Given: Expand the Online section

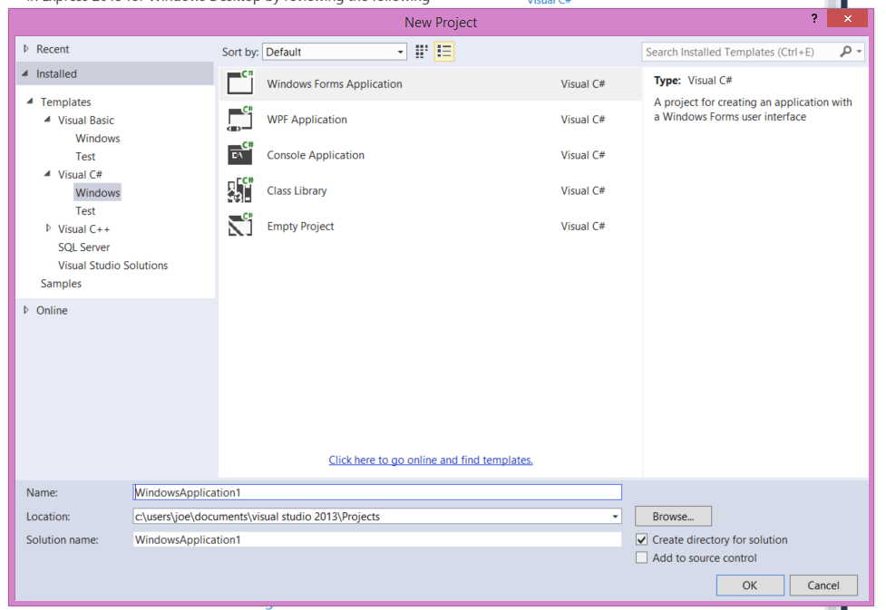Looking at the screenshot, I should click(26, 310).
